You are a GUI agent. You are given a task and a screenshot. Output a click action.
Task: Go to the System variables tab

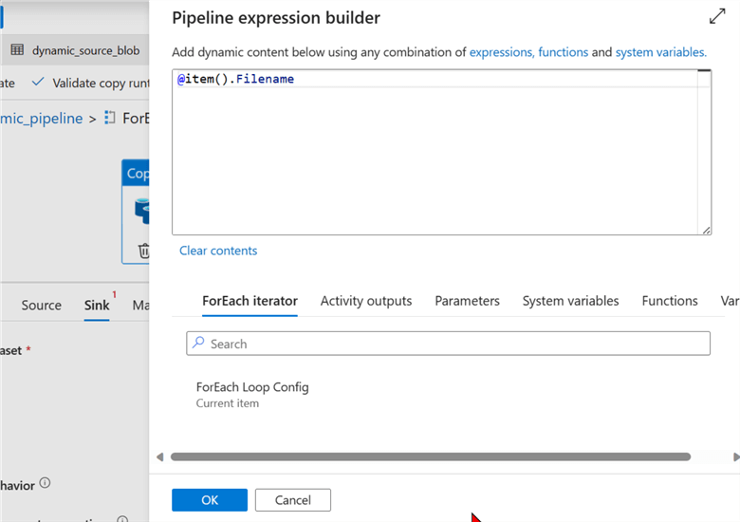point(570,301)
